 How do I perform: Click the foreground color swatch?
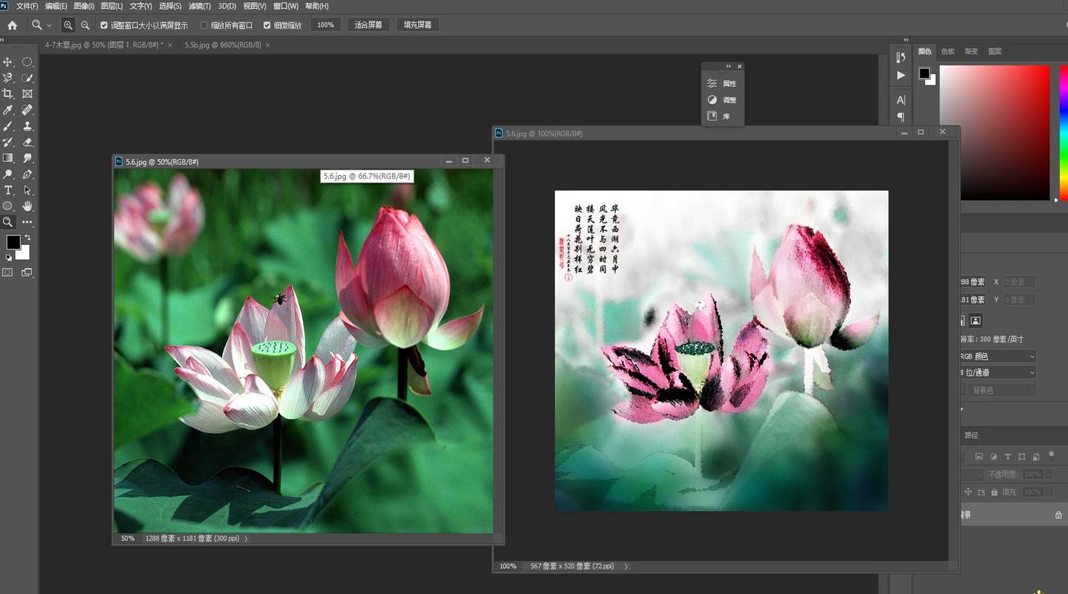pos(13,242)
